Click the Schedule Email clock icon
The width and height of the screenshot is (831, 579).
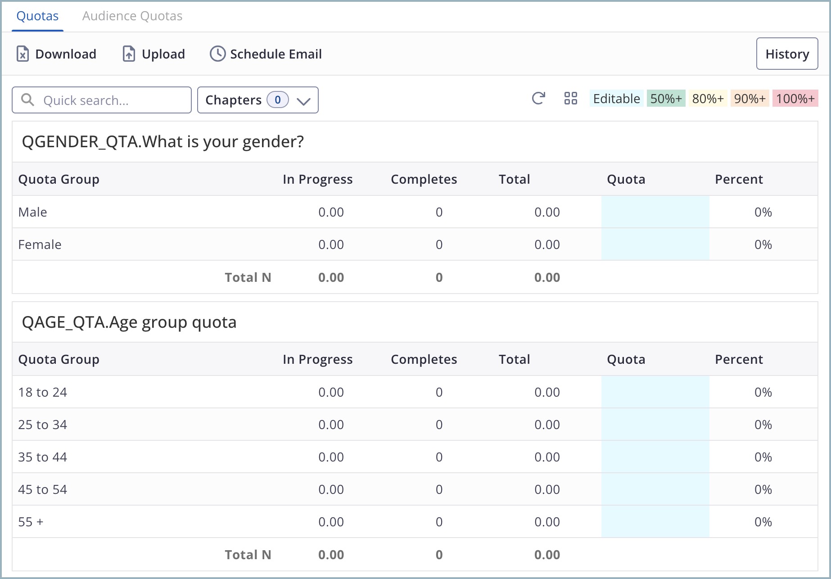(217, 54)
